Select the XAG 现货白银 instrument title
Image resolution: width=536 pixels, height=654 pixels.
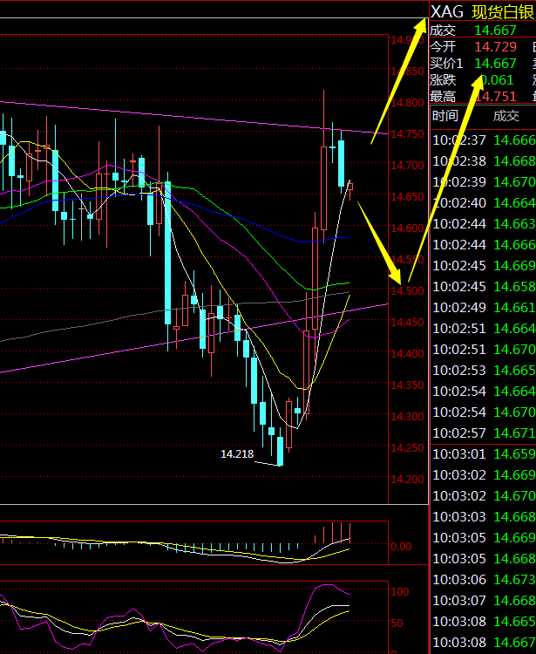click(x=482, y=11)
